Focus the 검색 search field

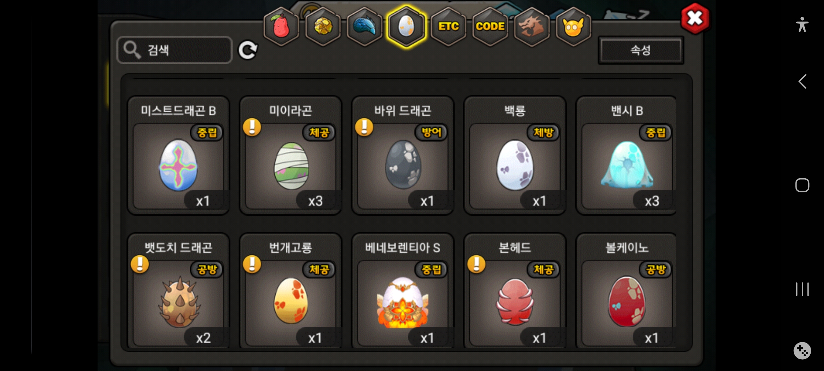175,50
